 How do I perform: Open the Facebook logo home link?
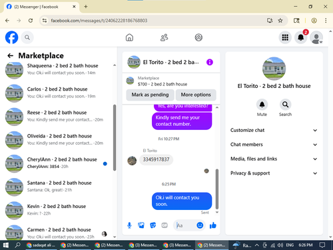[11, 37]
